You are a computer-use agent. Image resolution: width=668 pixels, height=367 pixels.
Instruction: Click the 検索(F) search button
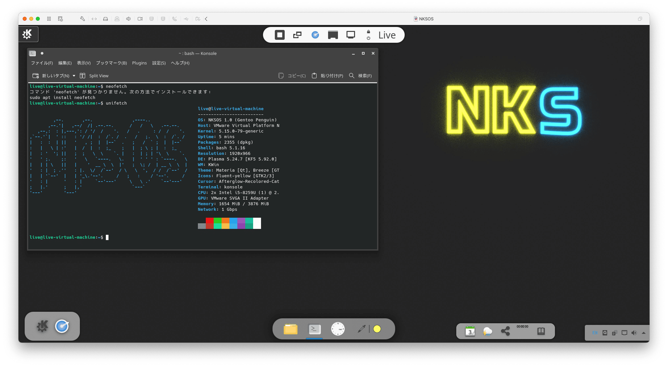360,76
